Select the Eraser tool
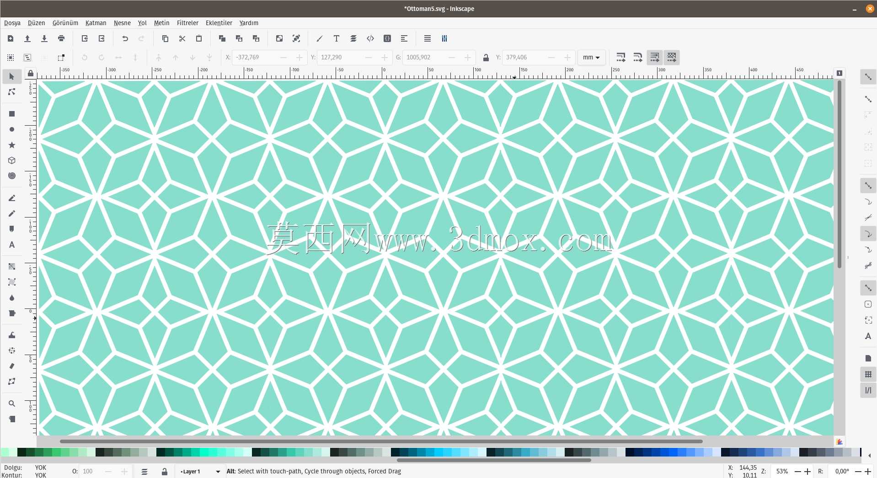The width and height of the screenshot is (877, 478). tap(12, 366)
